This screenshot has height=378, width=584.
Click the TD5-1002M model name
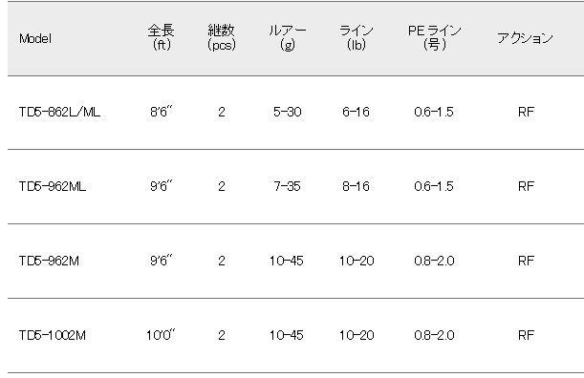(x=53, y=335)
